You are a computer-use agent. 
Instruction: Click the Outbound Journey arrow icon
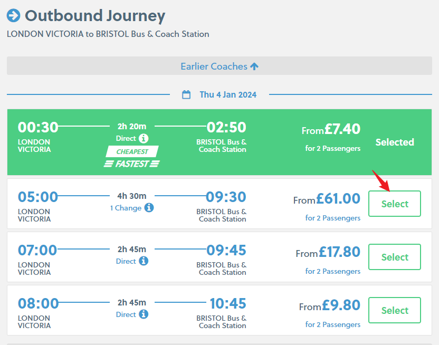click(14, 16)
